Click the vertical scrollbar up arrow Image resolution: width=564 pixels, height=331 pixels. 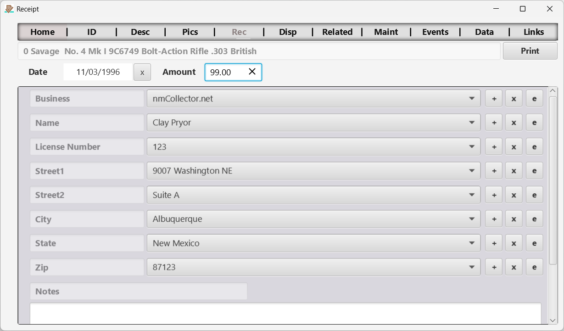click(553, 90)
